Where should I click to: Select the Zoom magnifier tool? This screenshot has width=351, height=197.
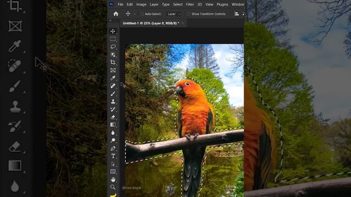pos(113,187)
